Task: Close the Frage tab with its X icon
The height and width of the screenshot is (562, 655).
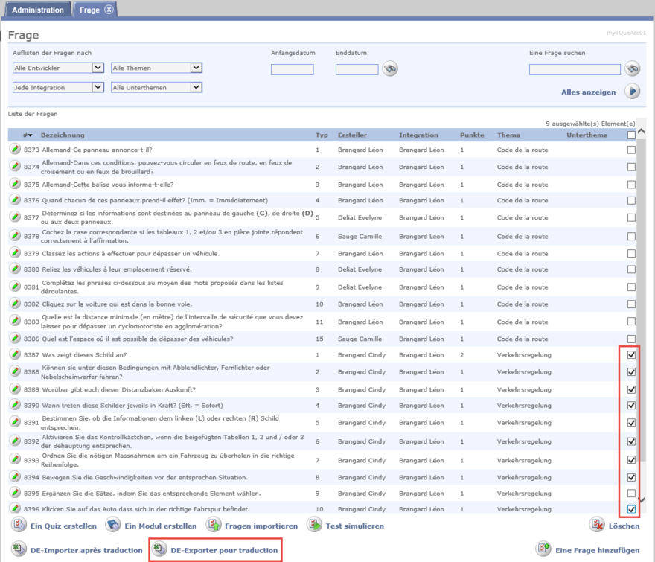Action: [109, 10]
